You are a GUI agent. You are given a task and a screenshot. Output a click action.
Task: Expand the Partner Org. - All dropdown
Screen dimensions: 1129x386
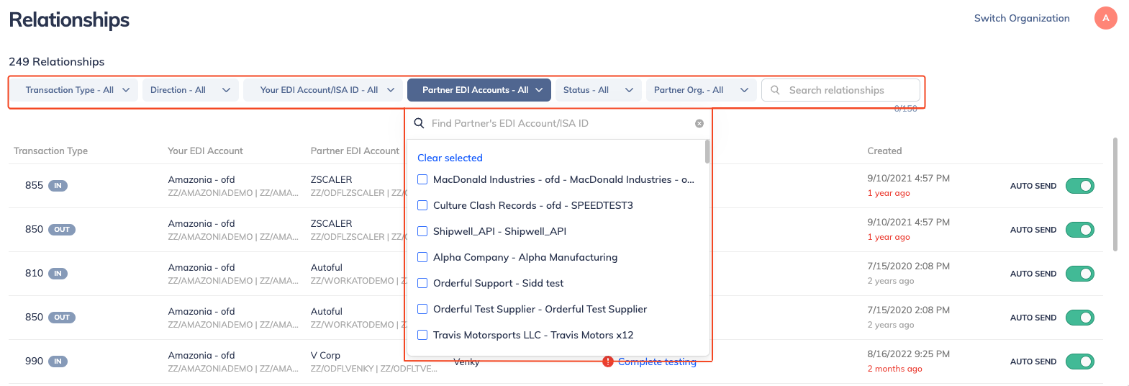(x=702, y=90)
